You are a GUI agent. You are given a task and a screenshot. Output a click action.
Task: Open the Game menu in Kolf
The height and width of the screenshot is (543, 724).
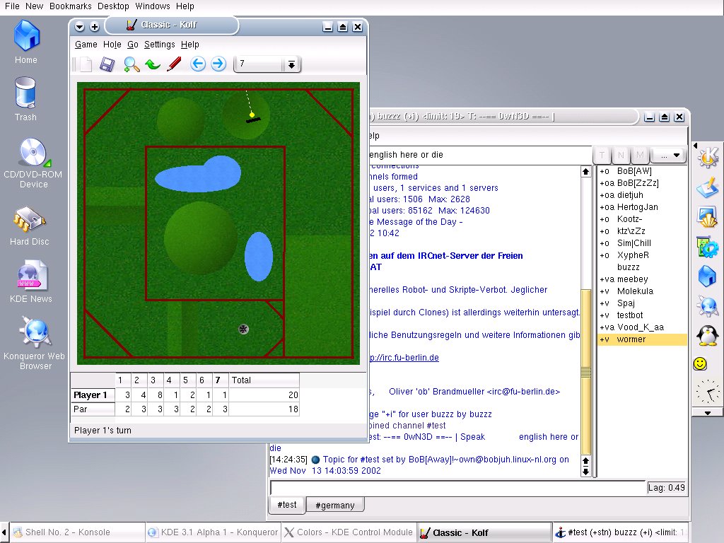tap(86, 45)
